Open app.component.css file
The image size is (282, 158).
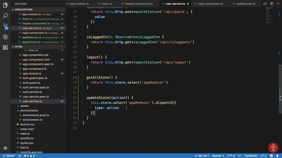(x=35, y=55)
